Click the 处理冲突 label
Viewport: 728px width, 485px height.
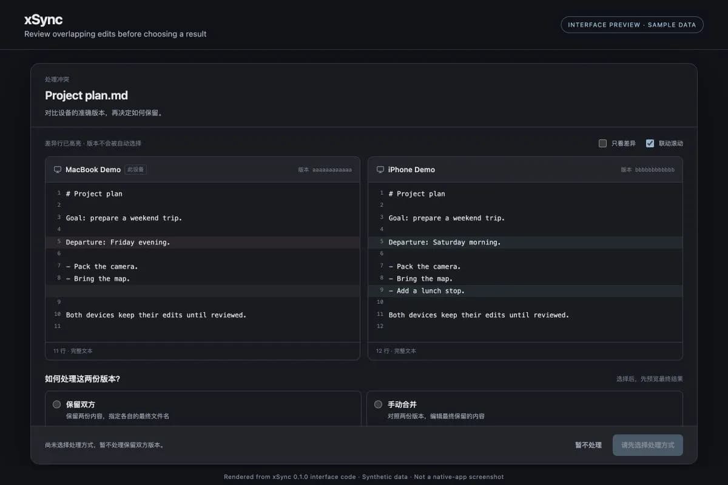point(57,79)
